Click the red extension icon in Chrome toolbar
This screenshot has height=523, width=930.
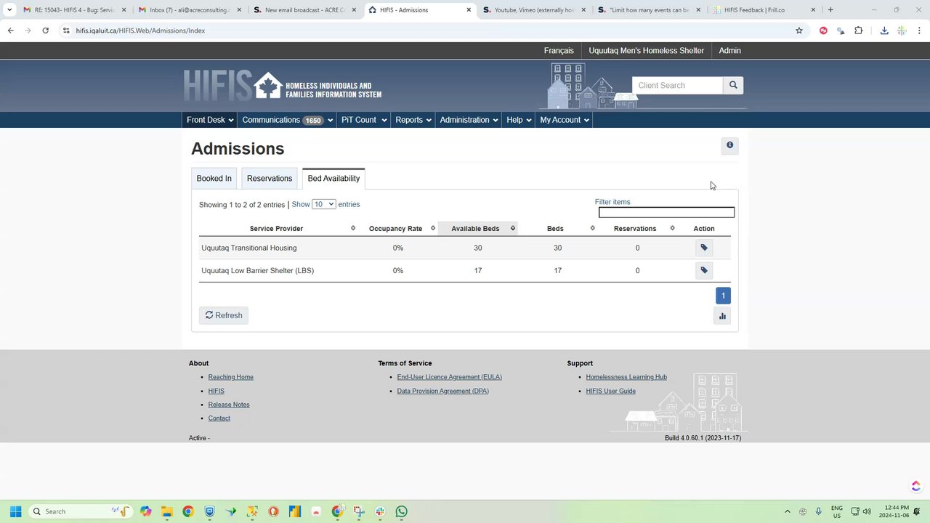[x=823, y=31]
